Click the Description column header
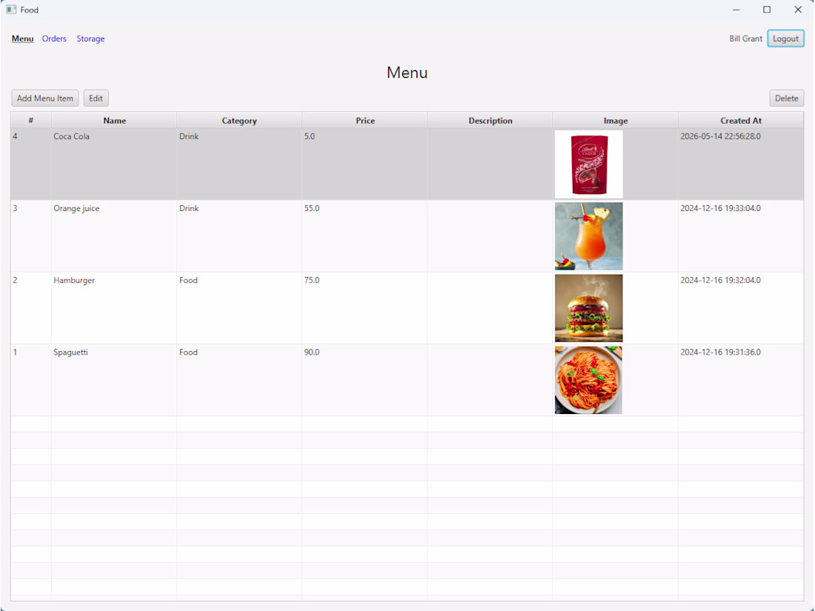Screen dimensions: 815x611 pyautogui.click(x=490, y=121)
